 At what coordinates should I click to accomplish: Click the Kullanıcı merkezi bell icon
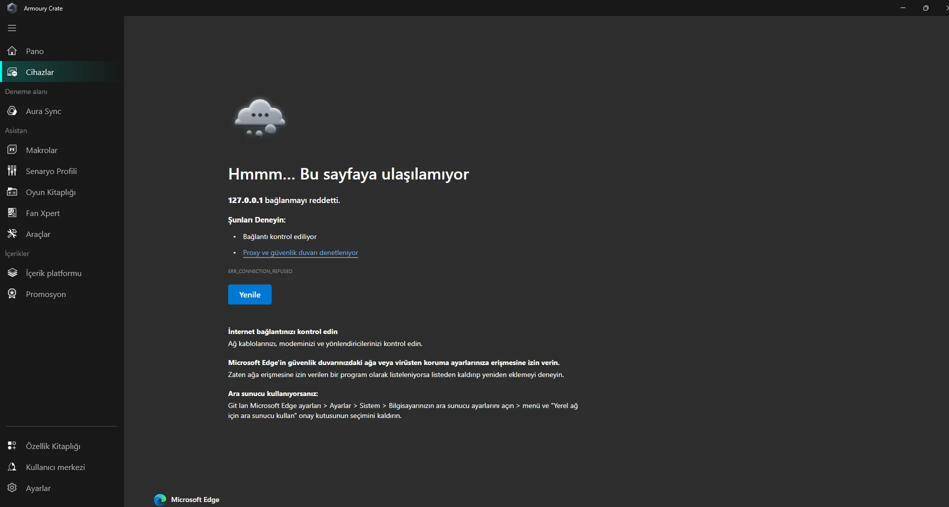(x=12, y=466)
